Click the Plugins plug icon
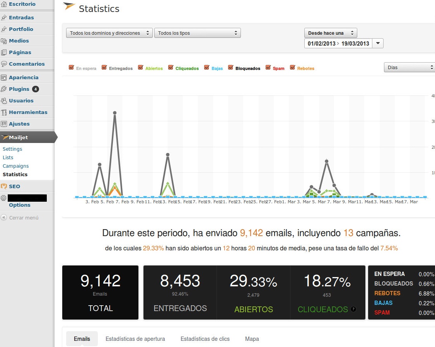Viewport: 435px width, 347px height. [4, 89]
